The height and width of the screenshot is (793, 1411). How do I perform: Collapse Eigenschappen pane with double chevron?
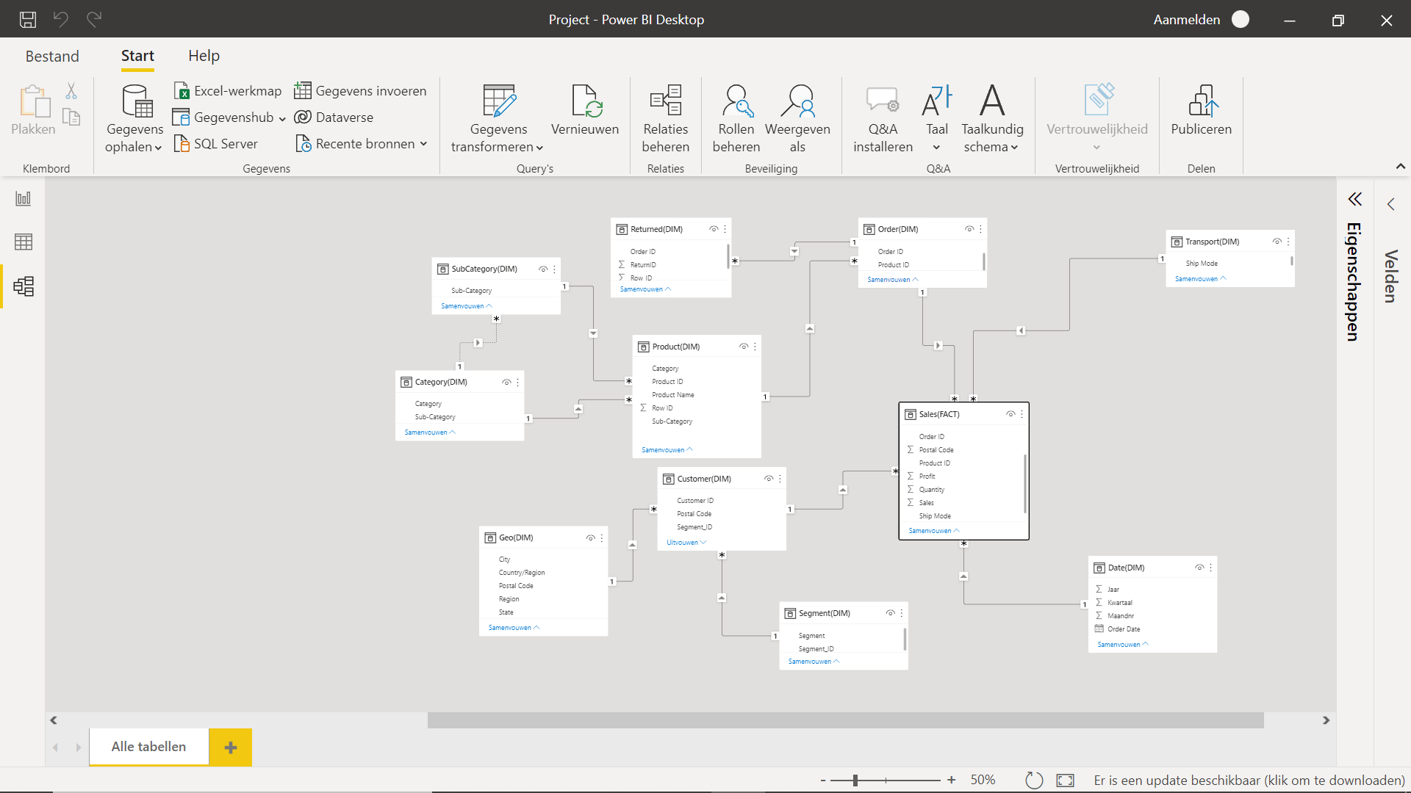click(x=1354, y=199)
